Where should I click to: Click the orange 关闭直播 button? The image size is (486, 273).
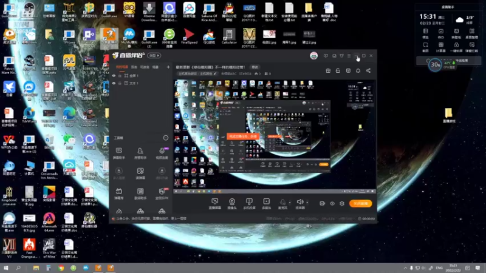[x=360, y=203]
